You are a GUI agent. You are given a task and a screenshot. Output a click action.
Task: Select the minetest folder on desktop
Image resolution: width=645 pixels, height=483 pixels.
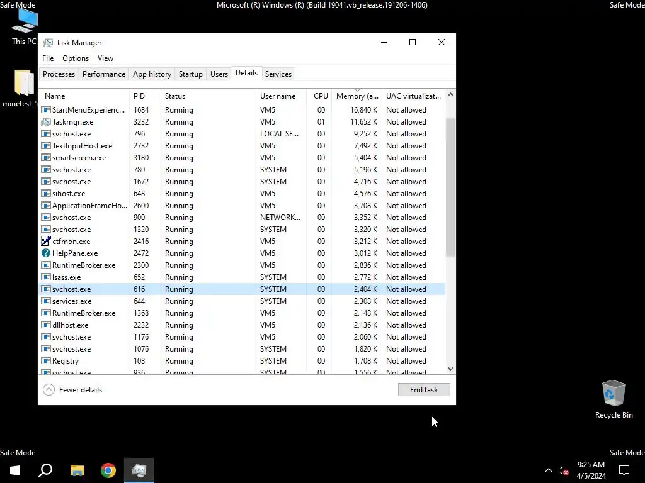pos(21,88)
